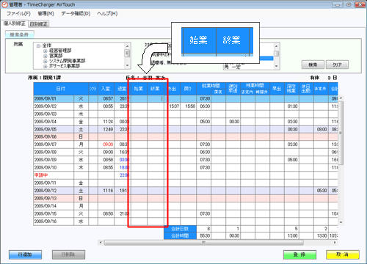Click the yellow 取消 cancel button
367x264 pixels.
coord(343,254)
